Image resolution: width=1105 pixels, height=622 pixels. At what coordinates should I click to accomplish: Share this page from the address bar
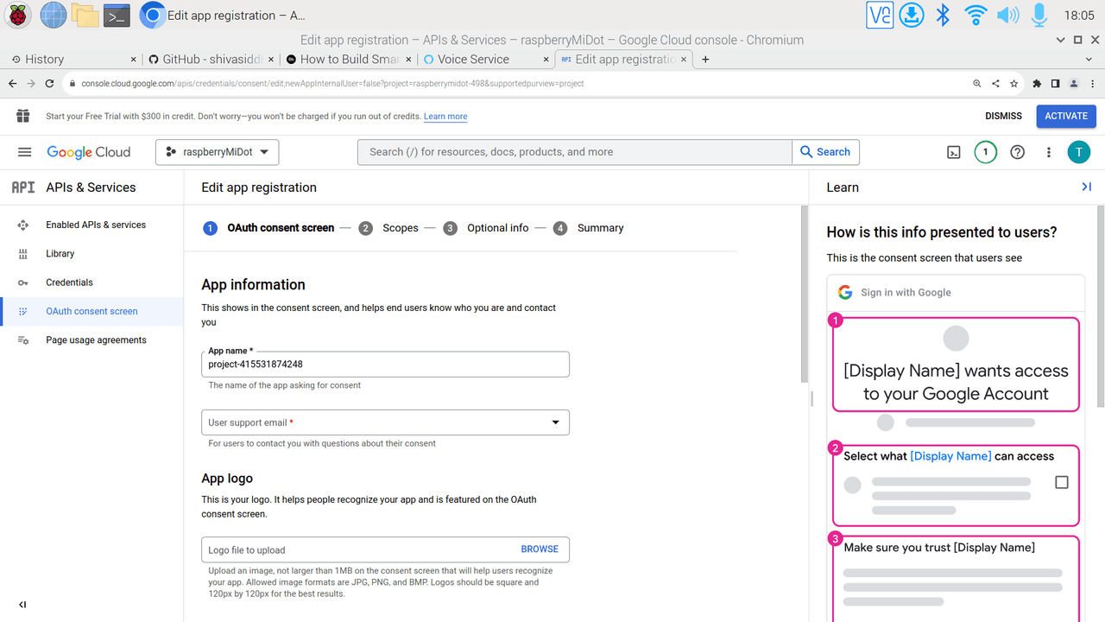click(995, 84)
